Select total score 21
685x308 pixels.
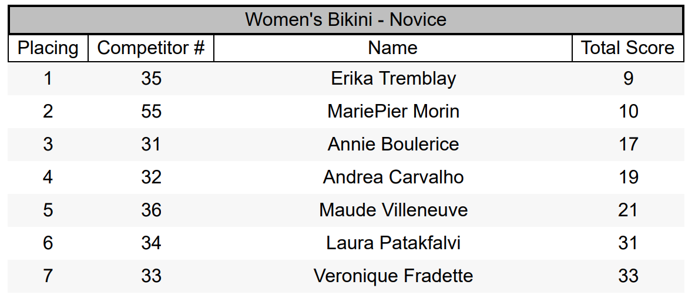click(628, 210)
